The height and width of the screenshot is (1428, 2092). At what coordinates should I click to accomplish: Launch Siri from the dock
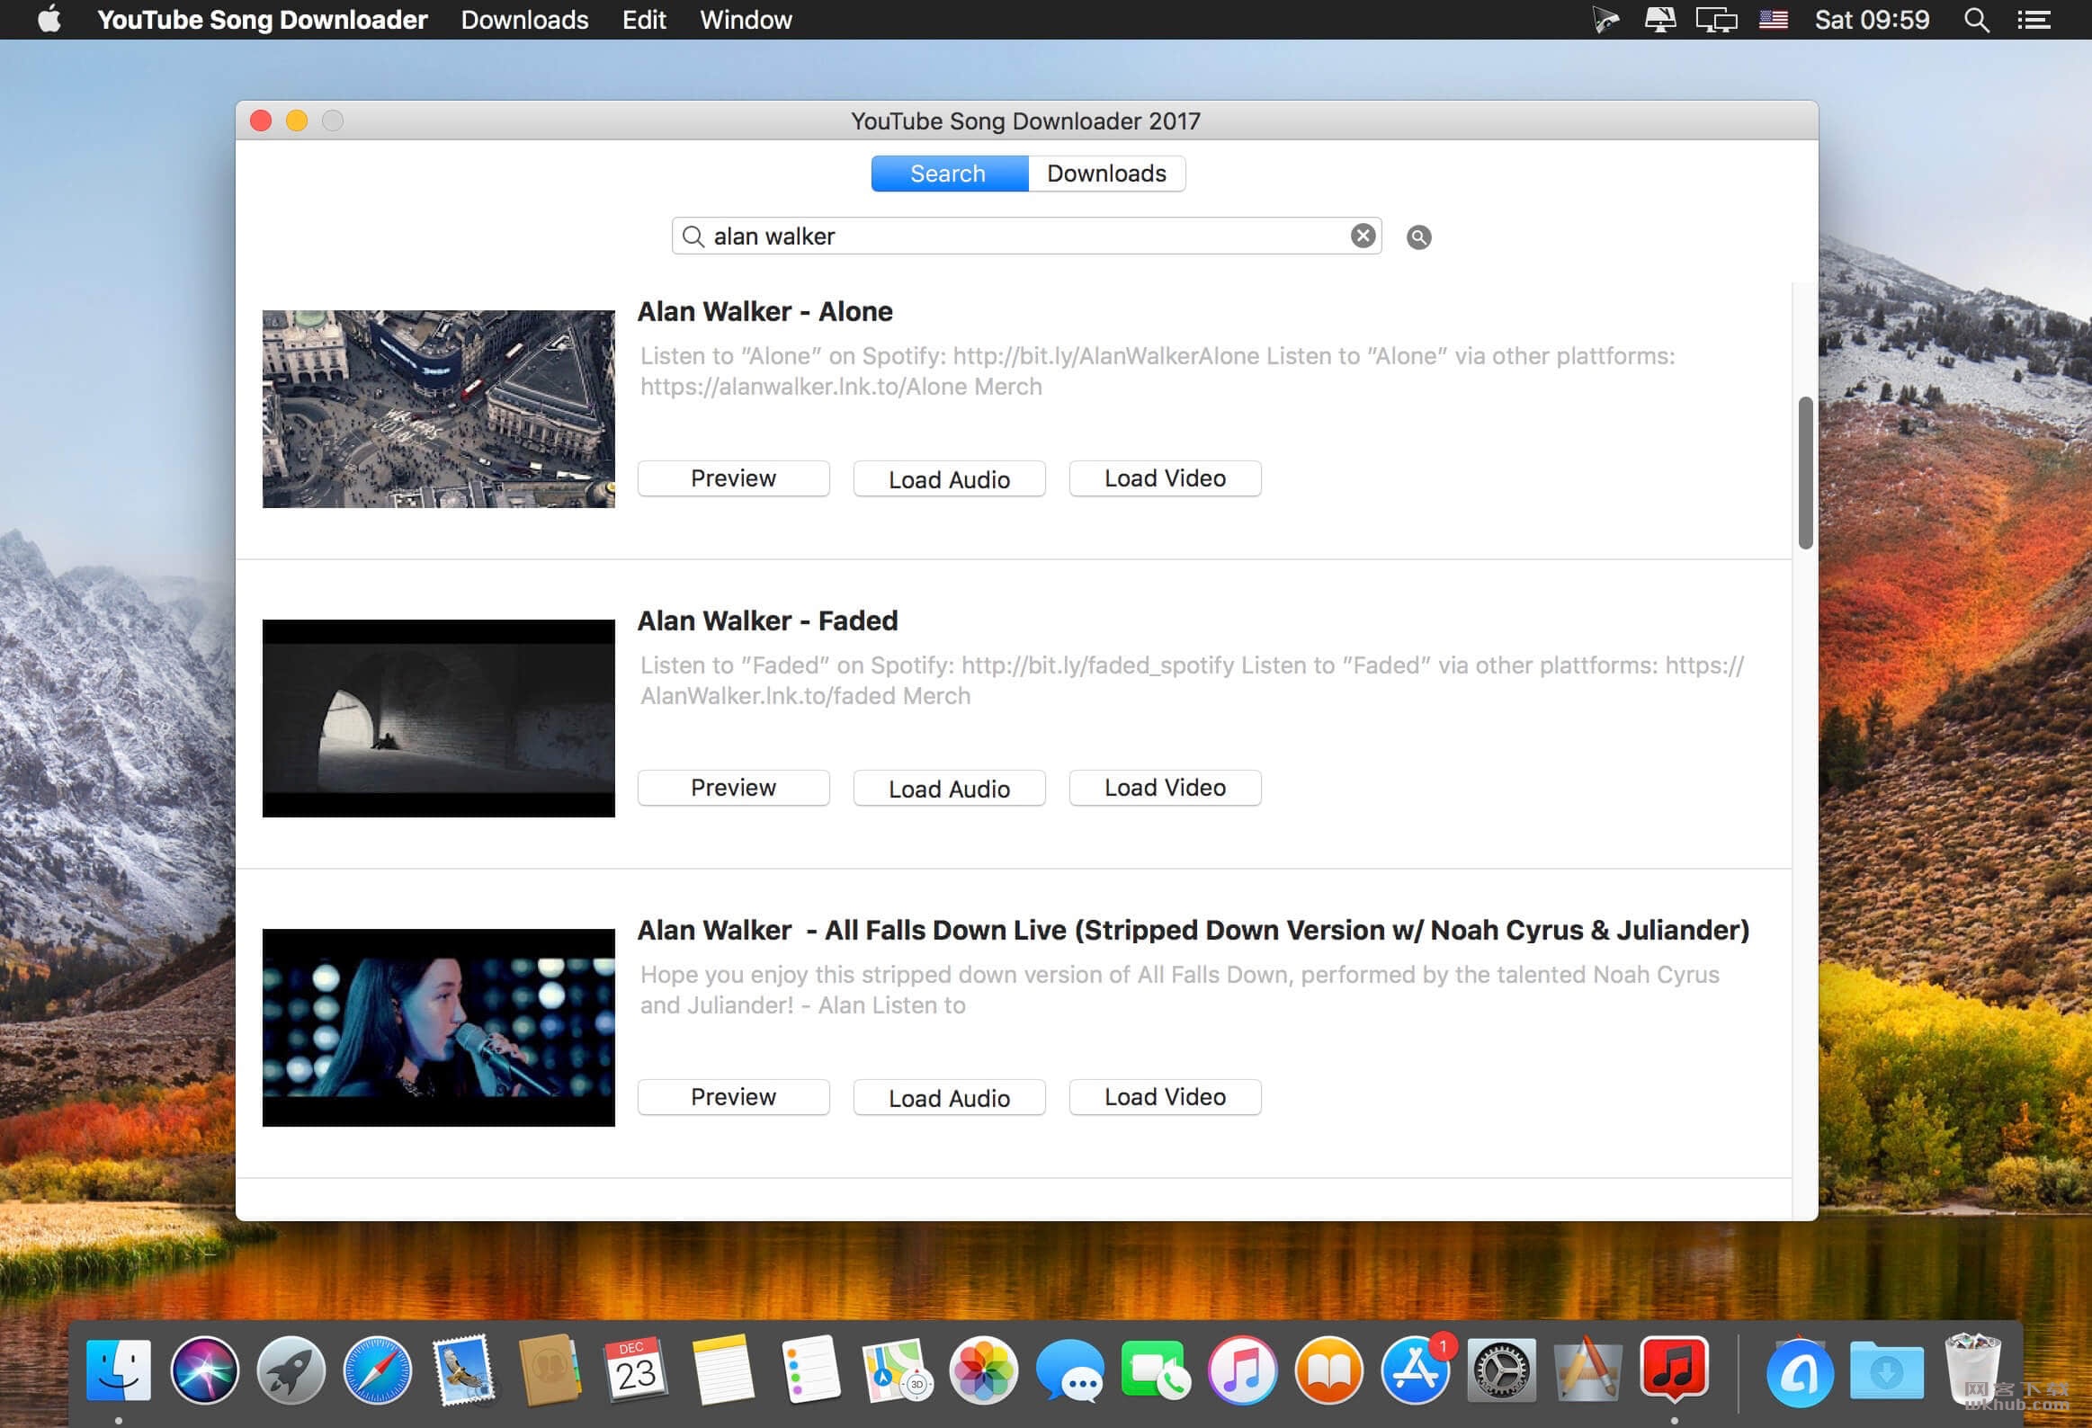[205, 1370]
